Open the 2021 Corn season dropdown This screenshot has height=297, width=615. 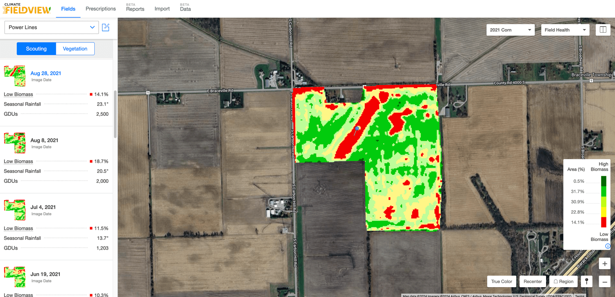tap(510, 30)
